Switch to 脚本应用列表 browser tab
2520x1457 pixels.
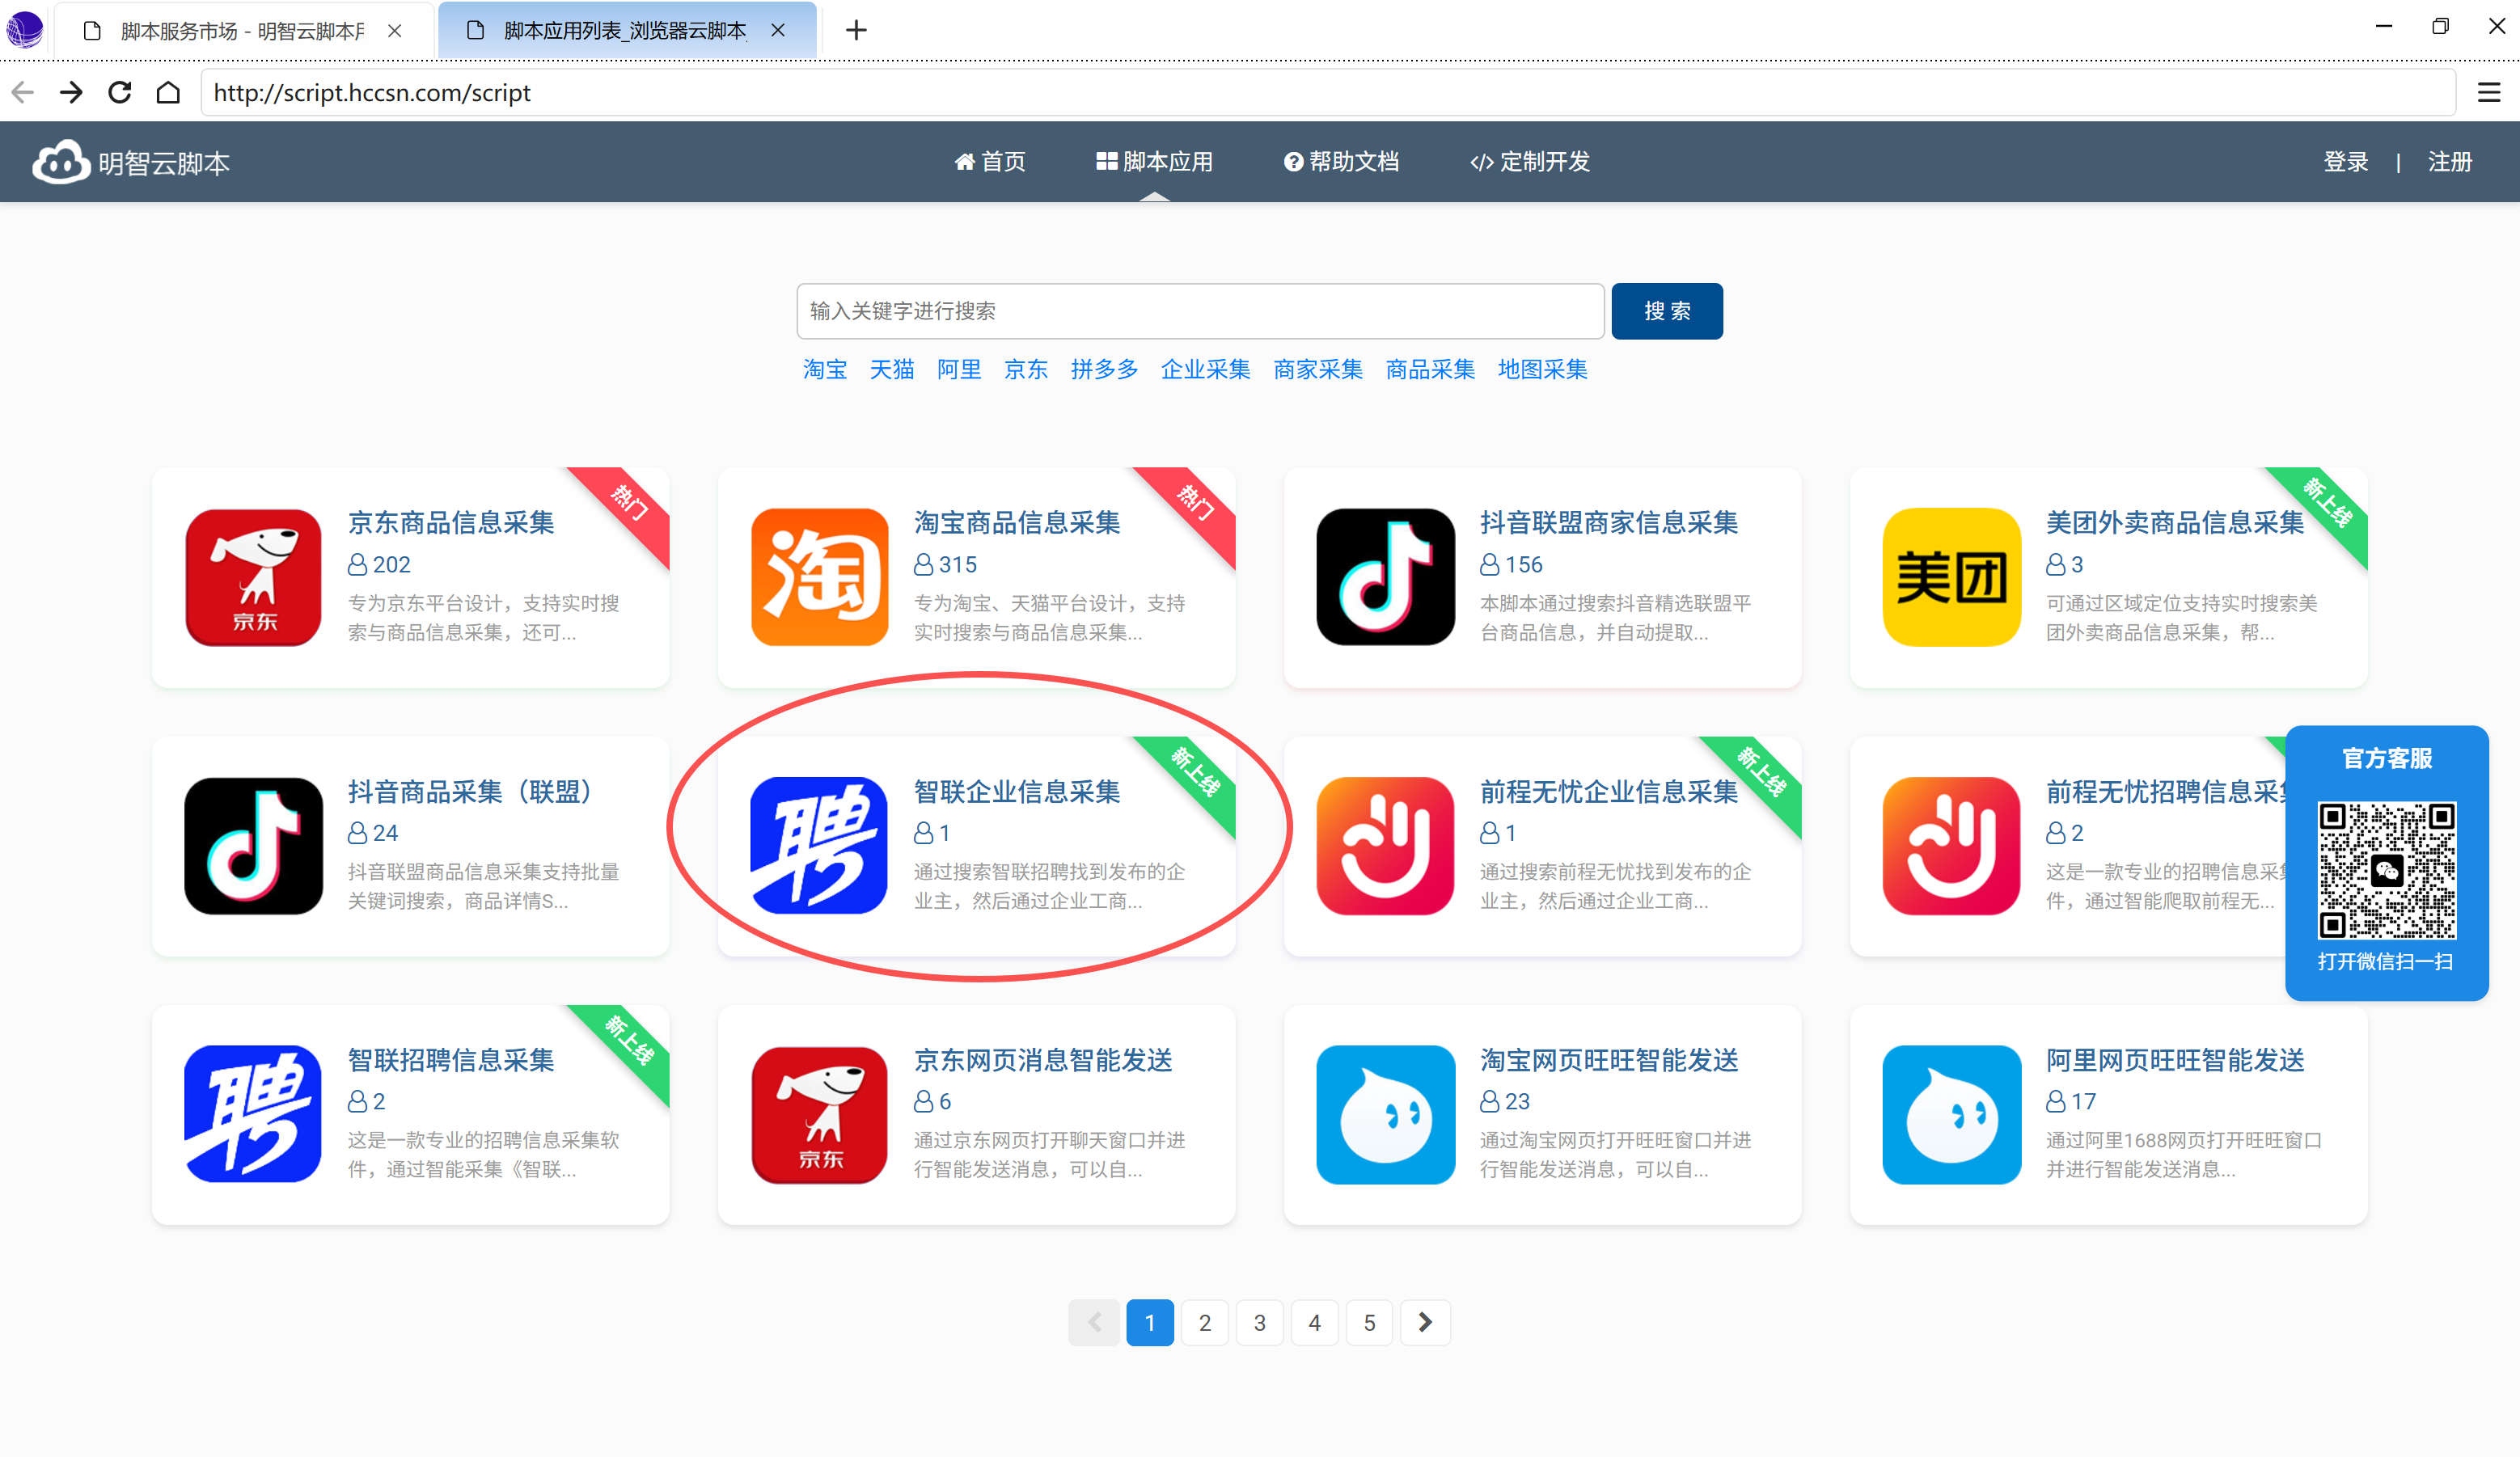(x=626, y=31)
